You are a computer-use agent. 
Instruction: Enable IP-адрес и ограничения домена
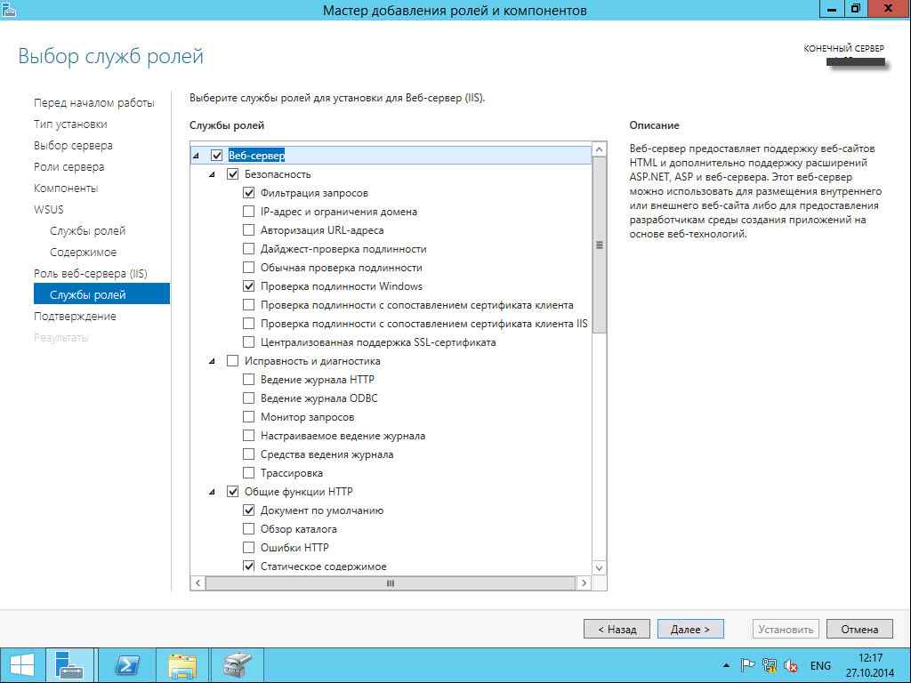[249, 212]
